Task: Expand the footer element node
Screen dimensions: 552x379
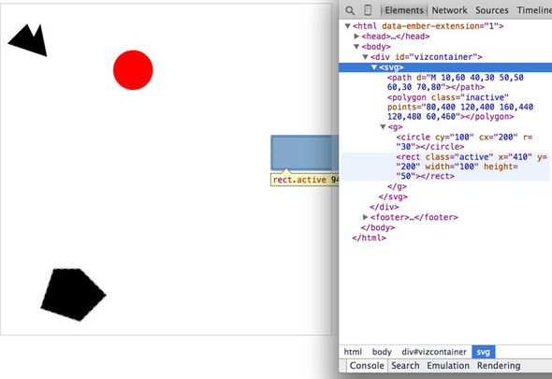Action: pos(366,217)
